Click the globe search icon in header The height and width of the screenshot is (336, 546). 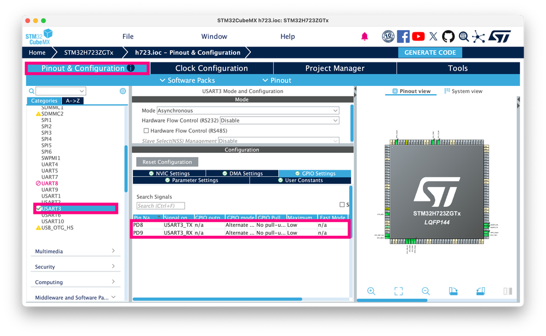click(463, 36)
